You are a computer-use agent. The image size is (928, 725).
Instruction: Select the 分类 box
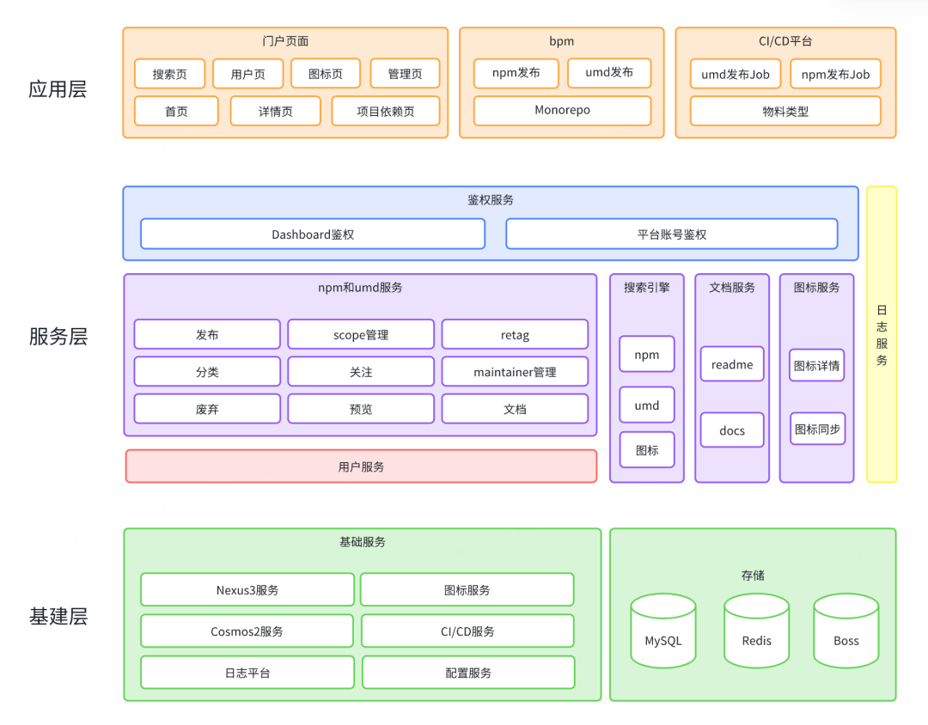tap(207, 372)
